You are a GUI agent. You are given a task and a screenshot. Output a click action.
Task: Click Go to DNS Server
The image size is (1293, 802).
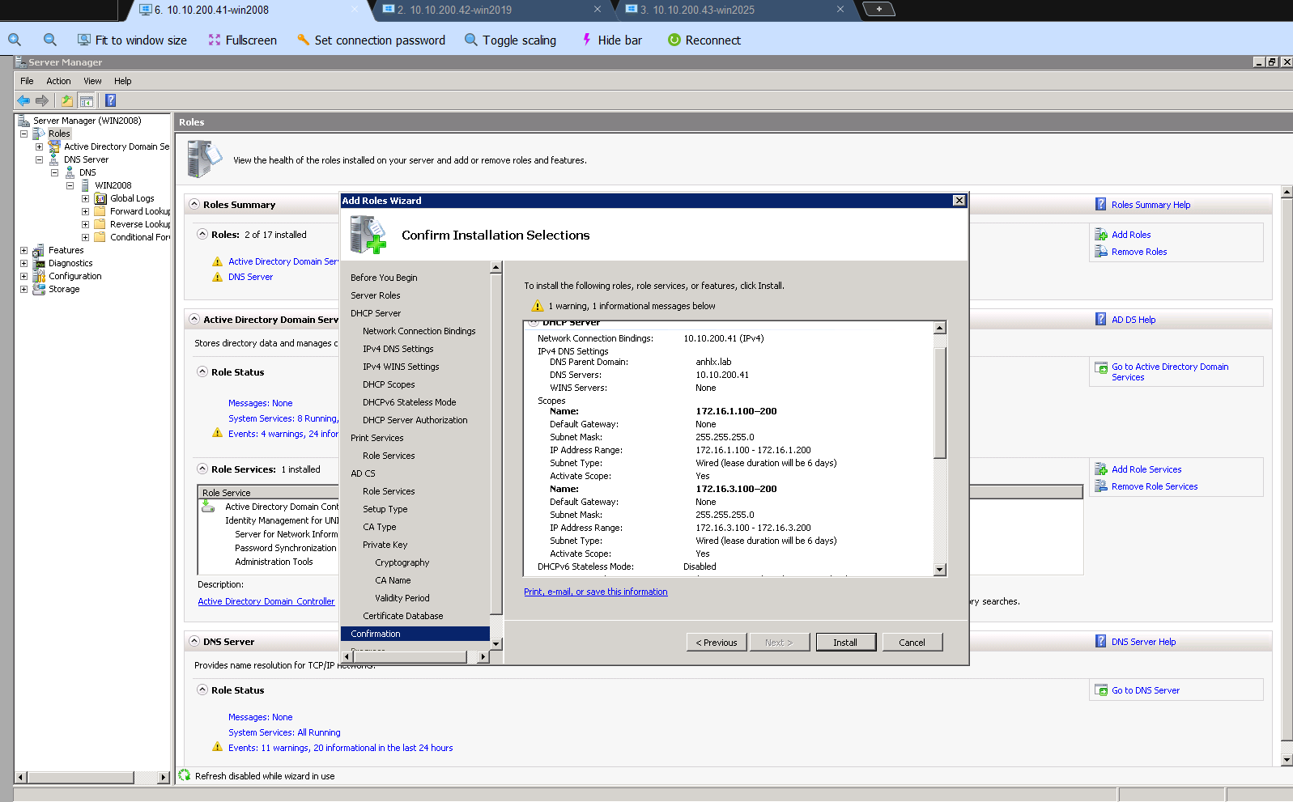tap(1146, 690)
